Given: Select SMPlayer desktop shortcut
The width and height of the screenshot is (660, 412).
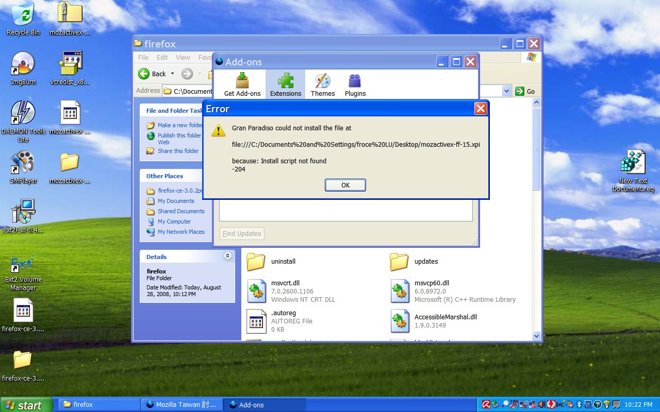Looking at the screenshot, I should pyautogui.click(x=23, y=163).
